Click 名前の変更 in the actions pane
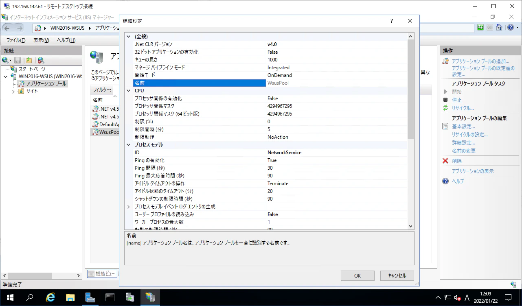Screen dimensions: 522x306 [463, 151]
